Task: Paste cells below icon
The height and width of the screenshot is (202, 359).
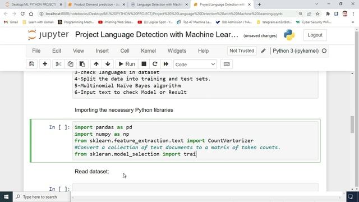Action: coord(82,64)
